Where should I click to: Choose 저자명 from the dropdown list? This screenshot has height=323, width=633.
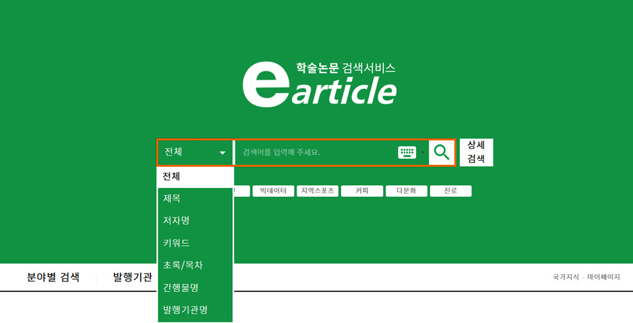[x=195, y=221]
